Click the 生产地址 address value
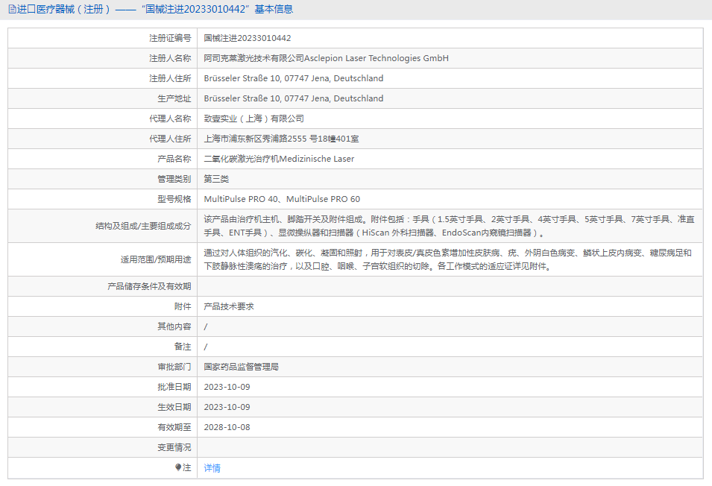This screenshot has width=712, height=486. [x=293, y=98]
